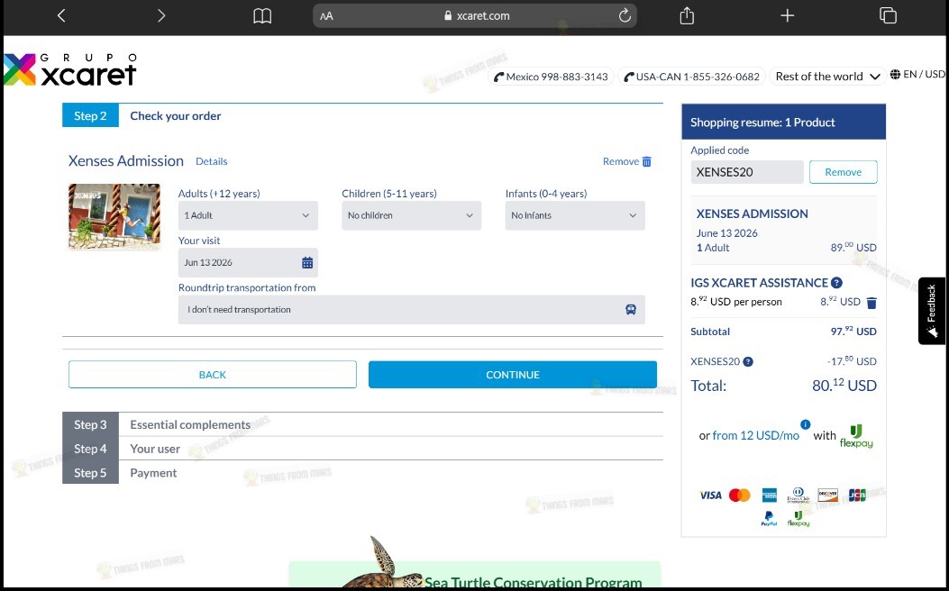Viewport: 949px width, 591px height.
Task: Click the from 12 USD/mo link
Action: [755, 435]
